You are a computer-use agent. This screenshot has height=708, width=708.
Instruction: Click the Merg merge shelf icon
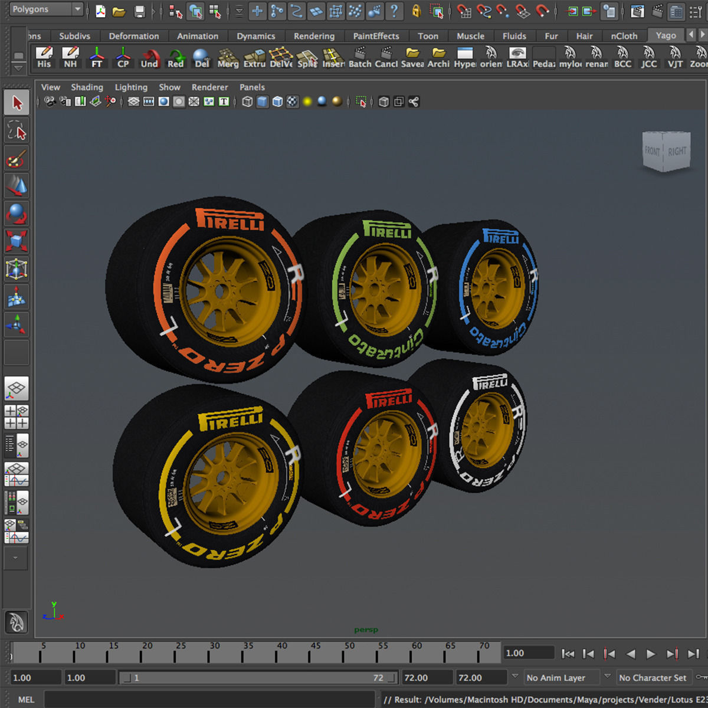tap(228, 57)
